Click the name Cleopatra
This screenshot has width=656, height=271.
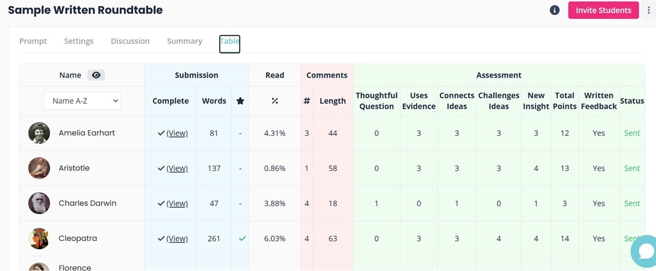pyautogui.click(x=78, y=239)
